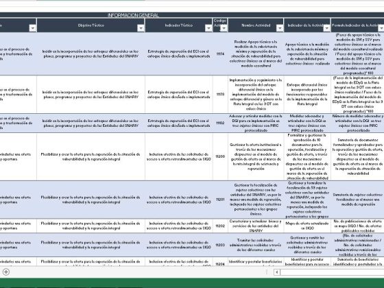Select the code cell in the Adecuar y articular medidas row
The image size is (384, 288).
(x=220, y=123)
